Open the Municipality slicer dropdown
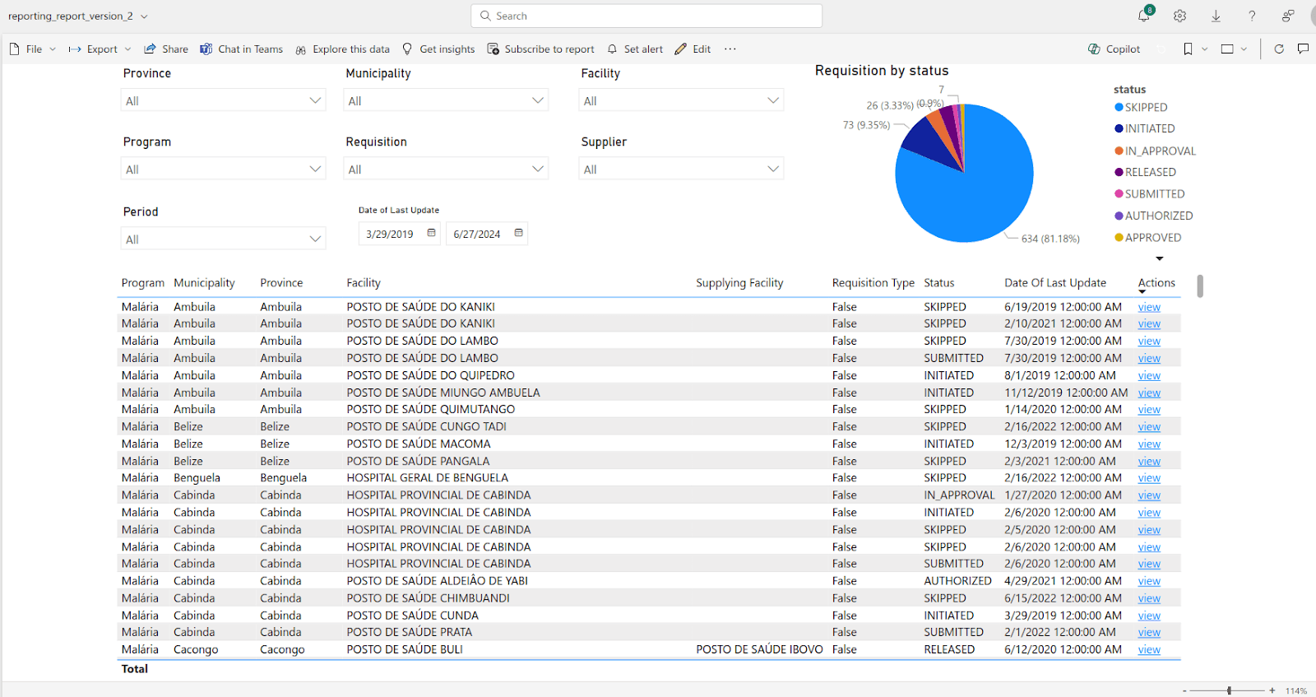The width and height of the screenshot is (1316, 697). tap(446, 100)
